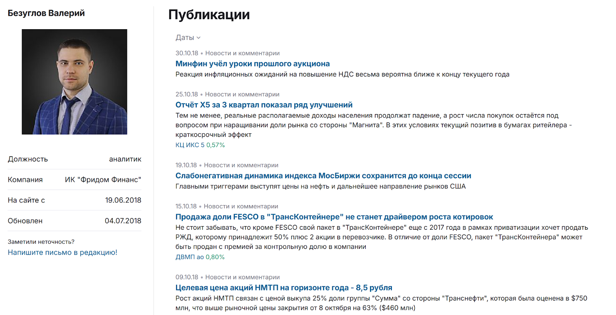
Task: Click the analyst profile photo
Action: click(74, 82)
